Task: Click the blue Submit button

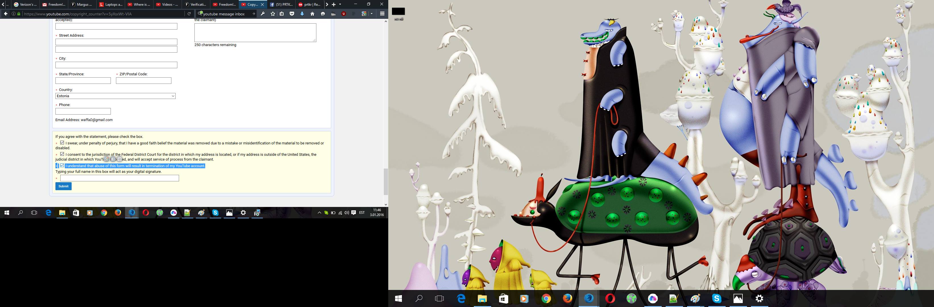Action: [x=63, y=186]
